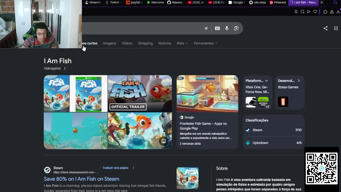Switch to the playlist browser tab
Image resolution: width=341 pixels, height=192 pixels.
pos(134,2)
